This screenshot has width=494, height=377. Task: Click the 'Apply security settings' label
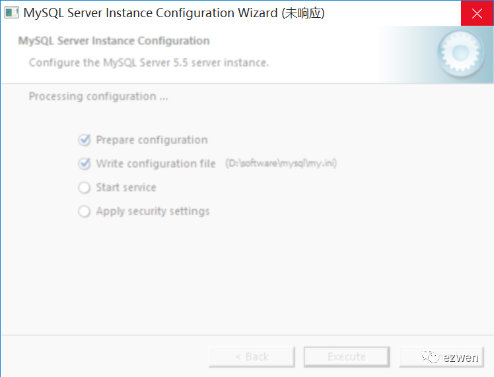pyautogui.click(x=153, y=211)
